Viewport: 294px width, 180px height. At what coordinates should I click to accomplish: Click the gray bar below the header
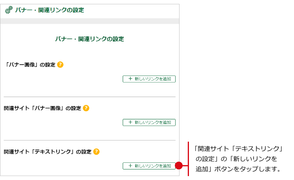[90, 21]
